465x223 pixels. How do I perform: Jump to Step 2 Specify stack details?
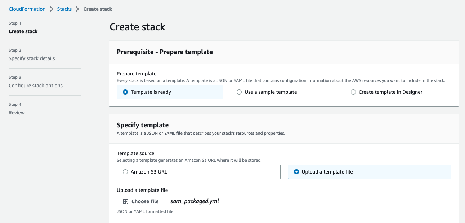(32, 58)
